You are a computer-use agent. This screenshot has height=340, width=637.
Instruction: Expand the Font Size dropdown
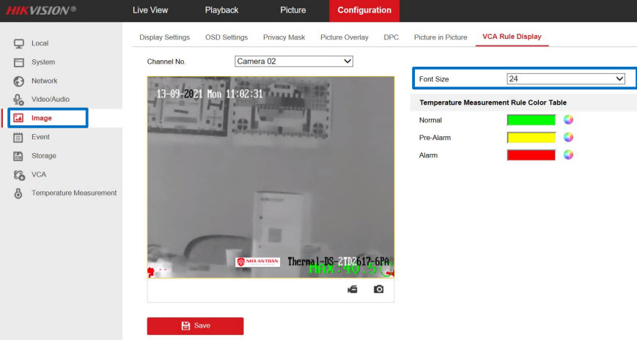pyautogui.click(x=565, y=78)
